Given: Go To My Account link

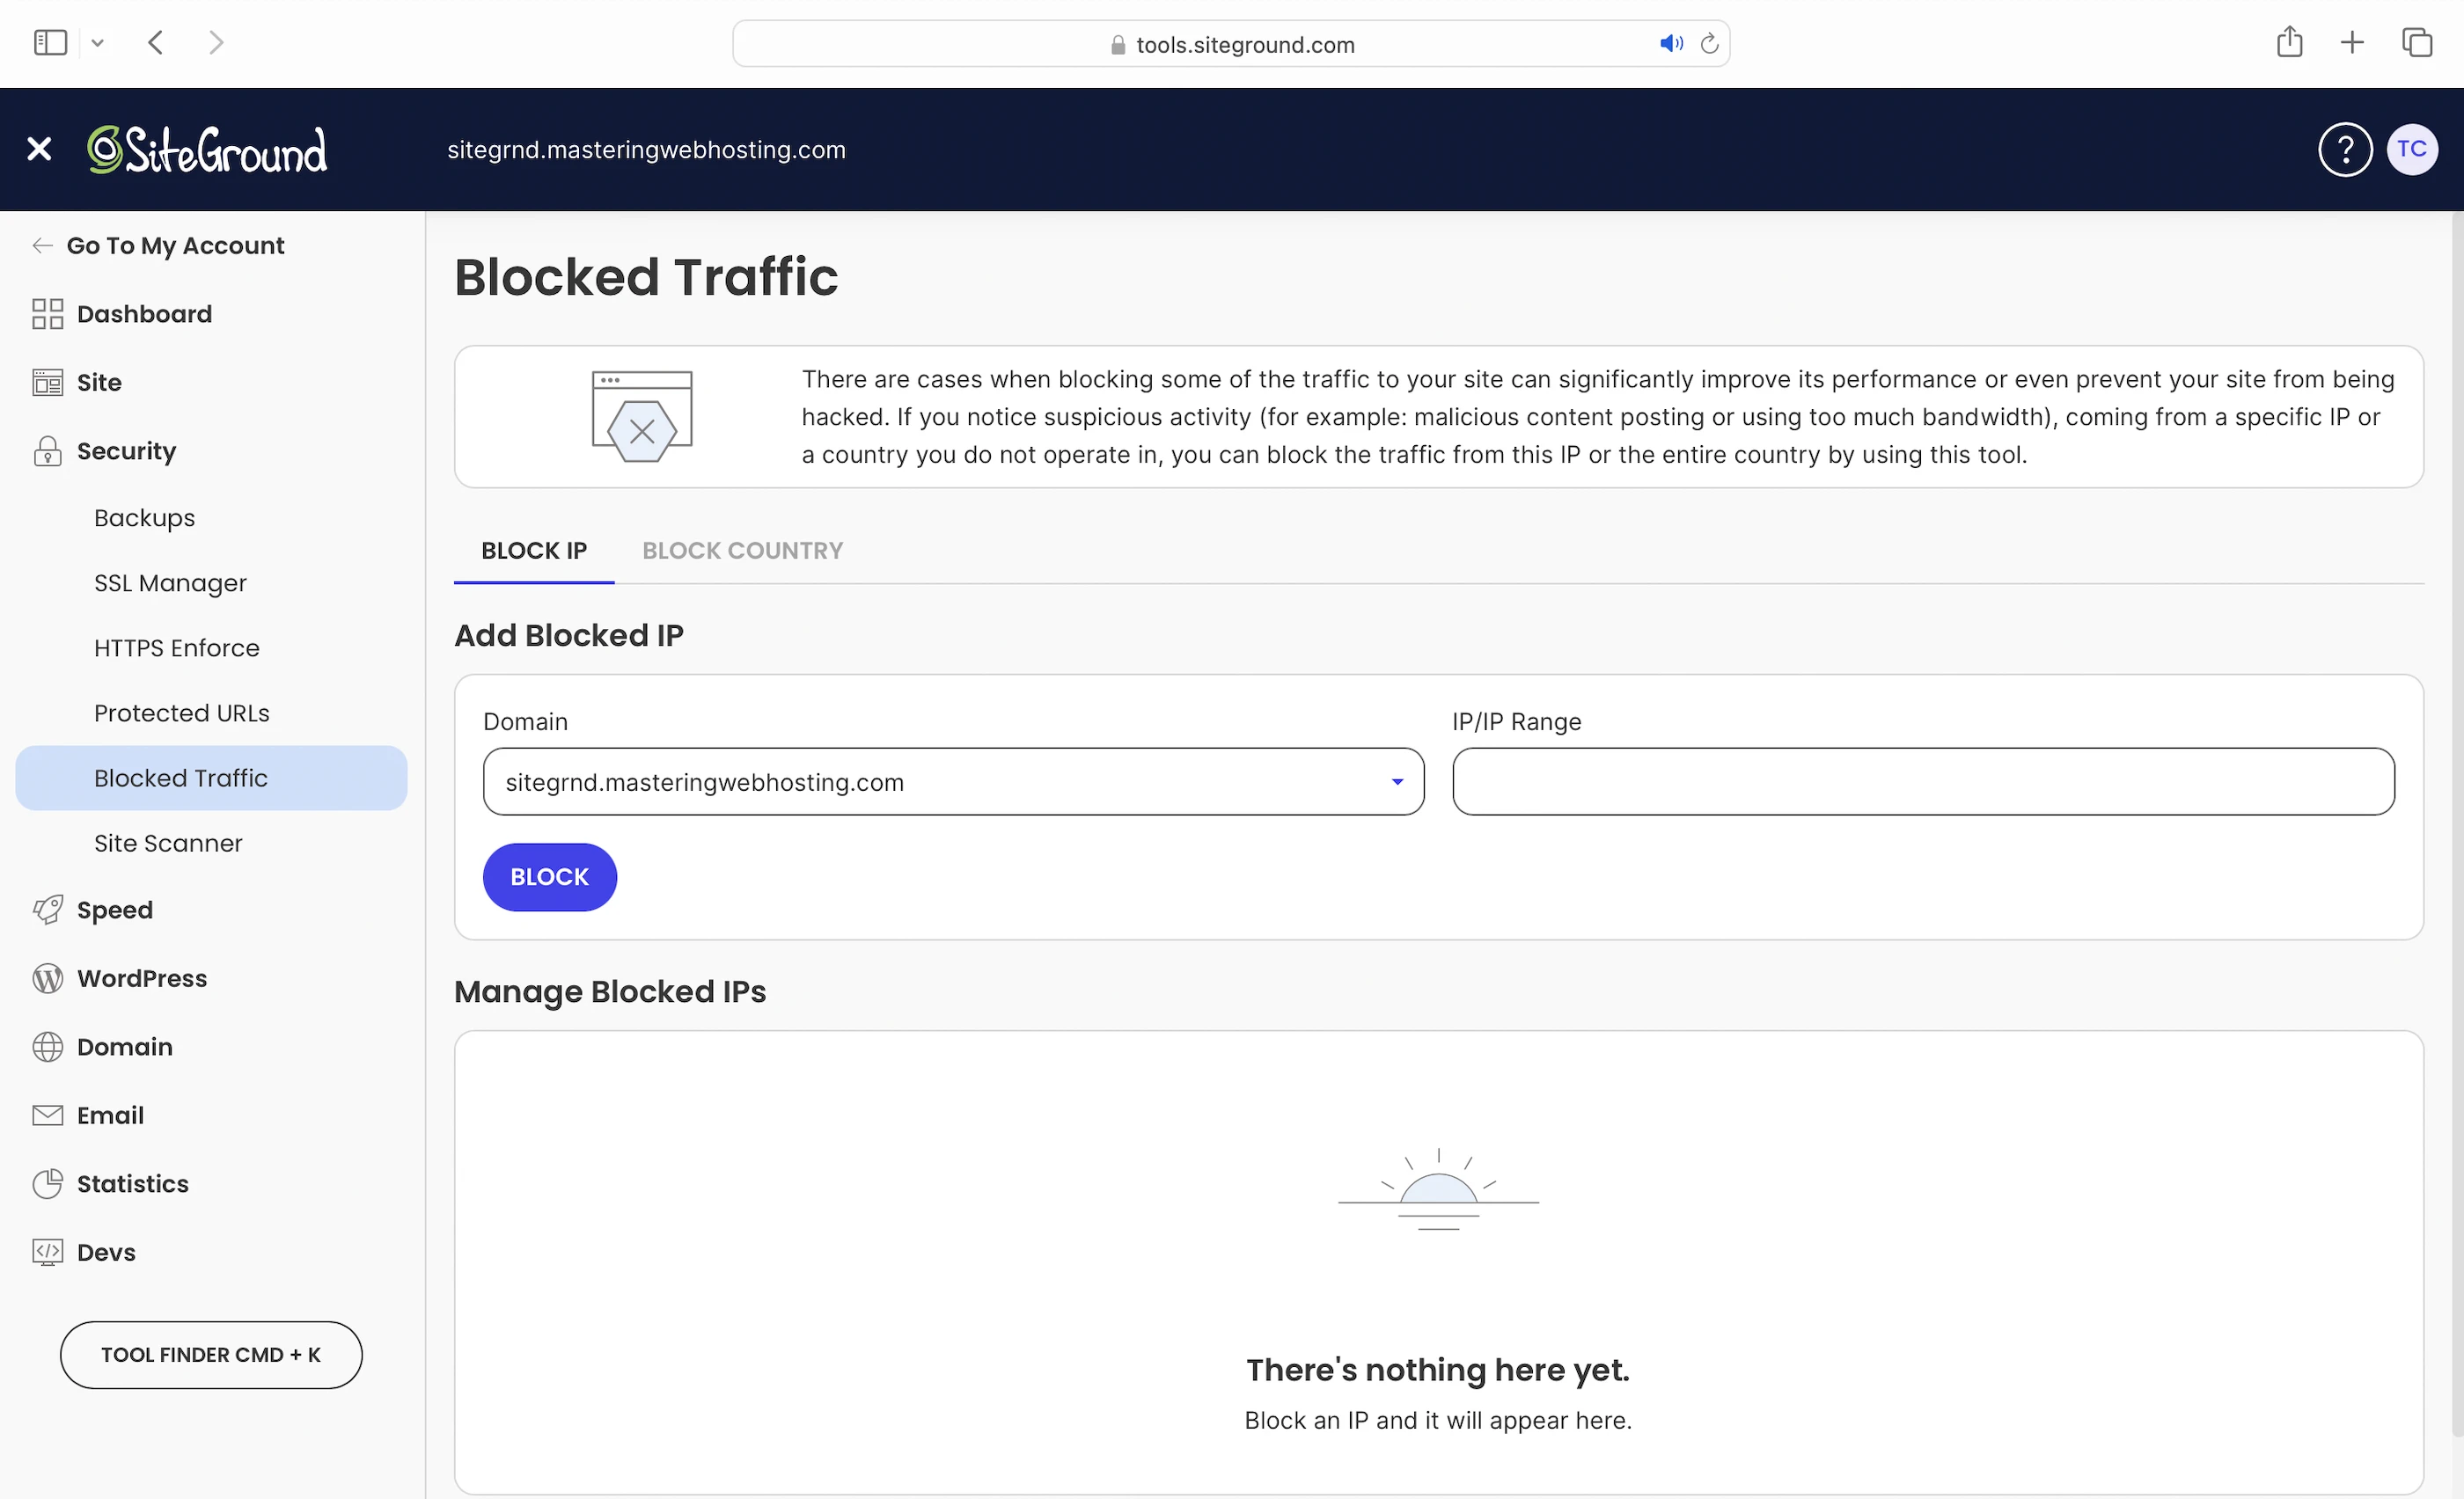Looking at the screenshot, I should (x=174, y=245).
